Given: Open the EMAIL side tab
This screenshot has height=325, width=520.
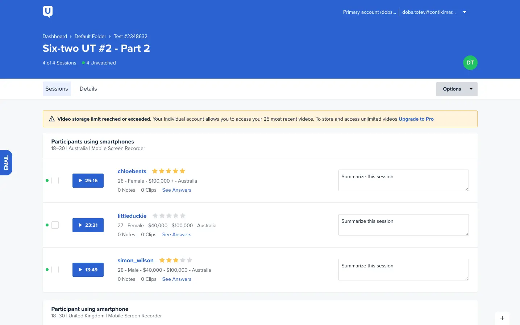Looking at the screenshot, I should (x=6, y=163).
